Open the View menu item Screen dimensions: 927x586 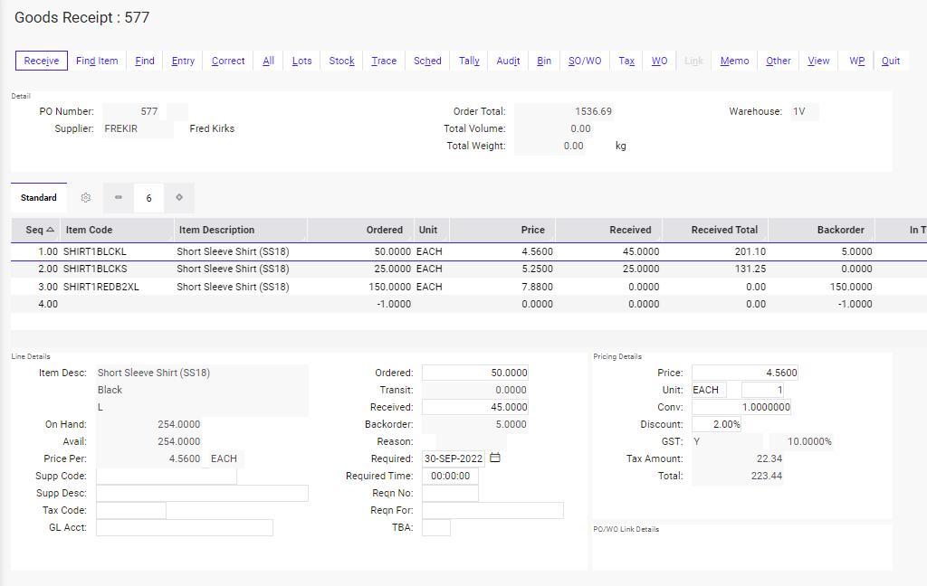click(x=818, y=61)
